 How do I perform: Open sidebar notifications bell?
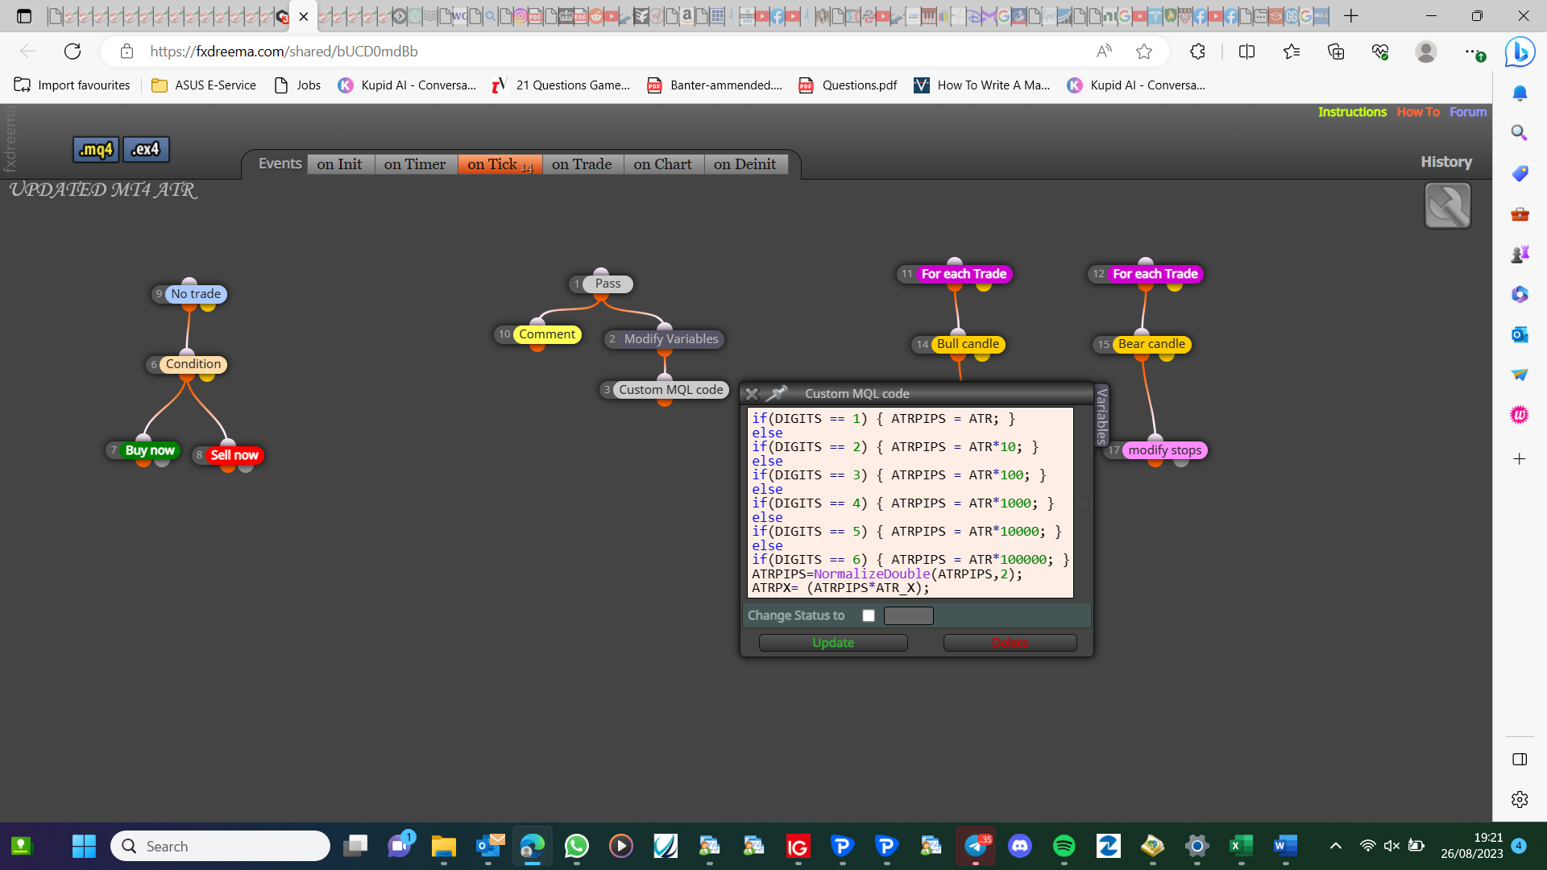click(1520, 93)
